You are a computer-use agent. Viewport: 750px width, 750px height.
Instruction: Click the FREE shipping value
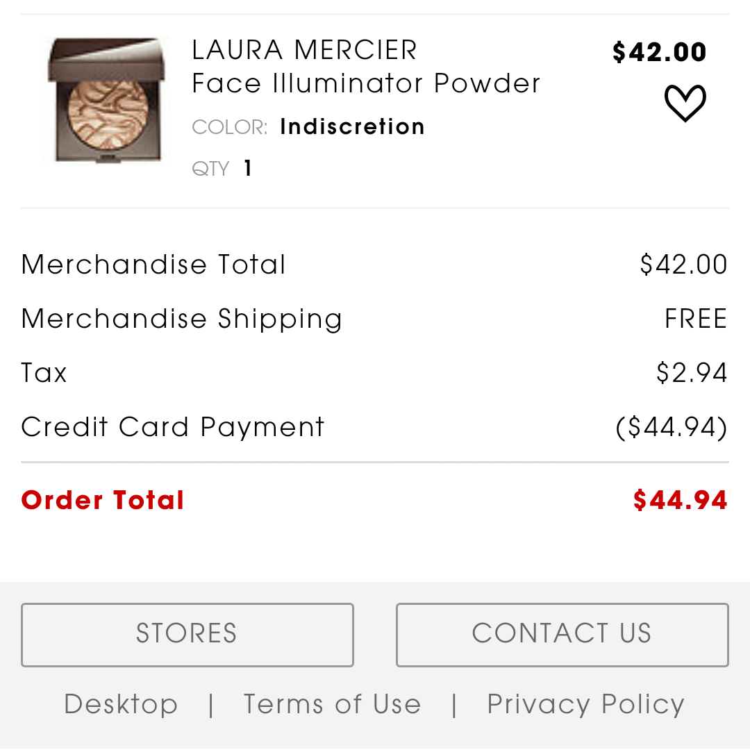coord(696,319)
